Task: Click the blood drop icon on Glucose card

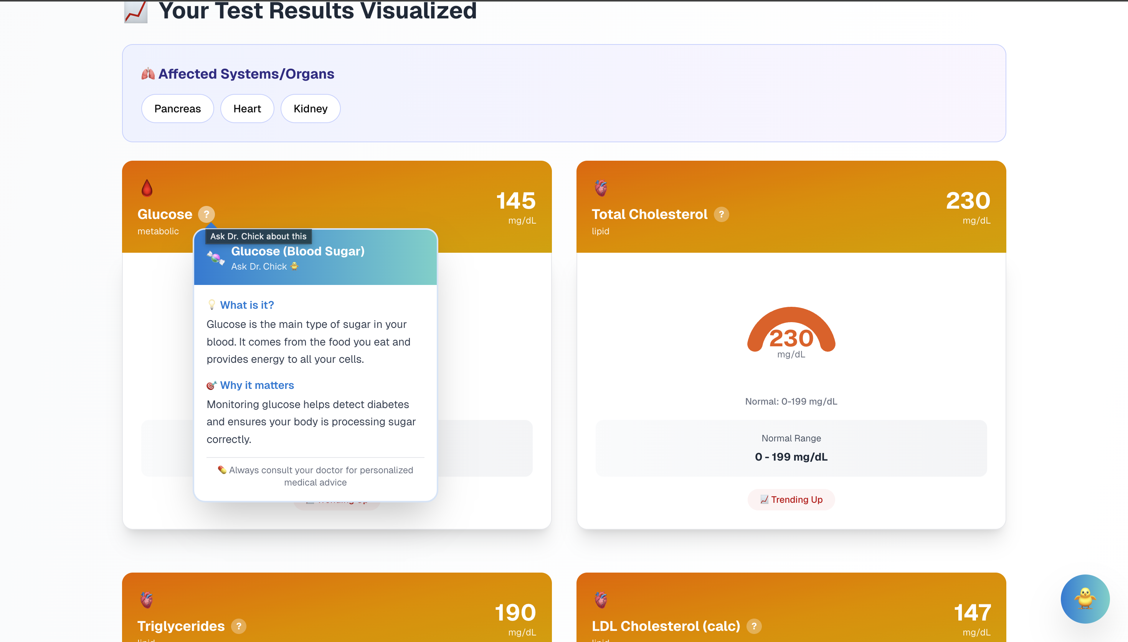Action: click(x=147, y=188)
